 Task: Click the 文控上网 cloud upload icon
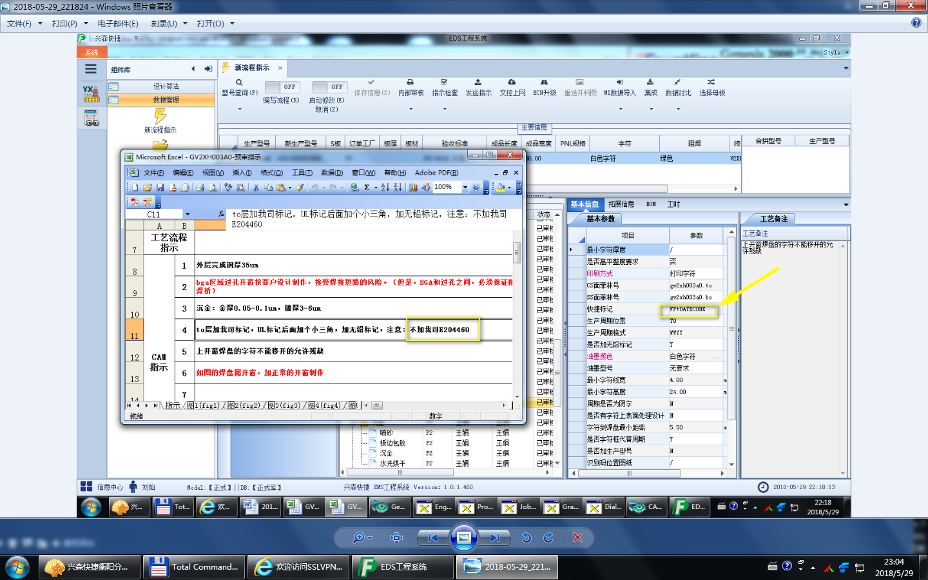point(512,82)
